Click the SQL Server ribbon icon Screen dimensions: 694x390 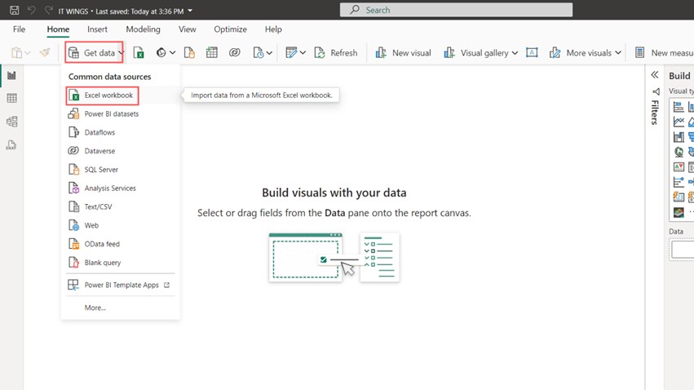click(189, 53)
